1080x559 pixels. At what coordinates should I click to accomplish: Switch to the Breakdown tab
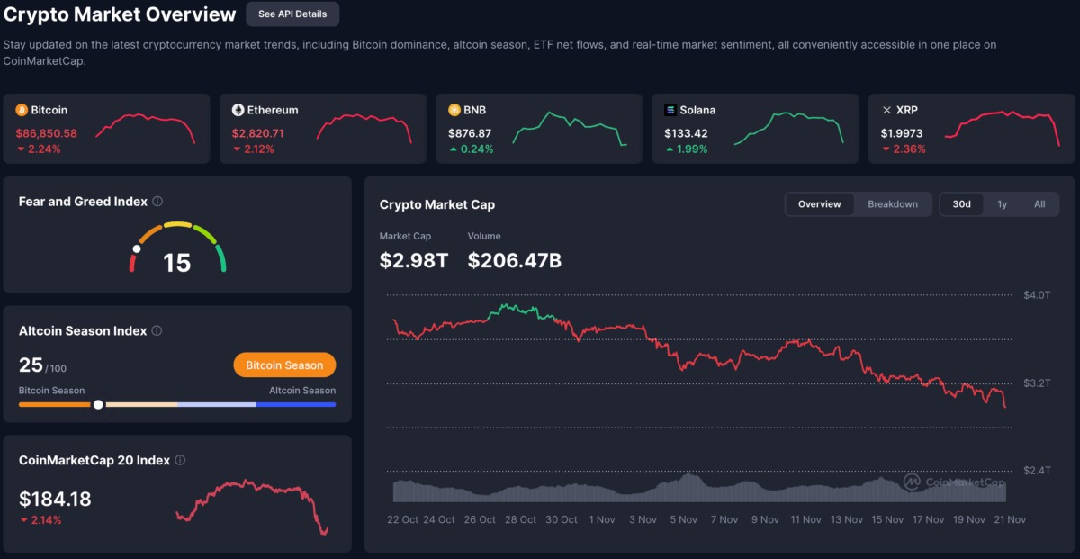[893, 204]
